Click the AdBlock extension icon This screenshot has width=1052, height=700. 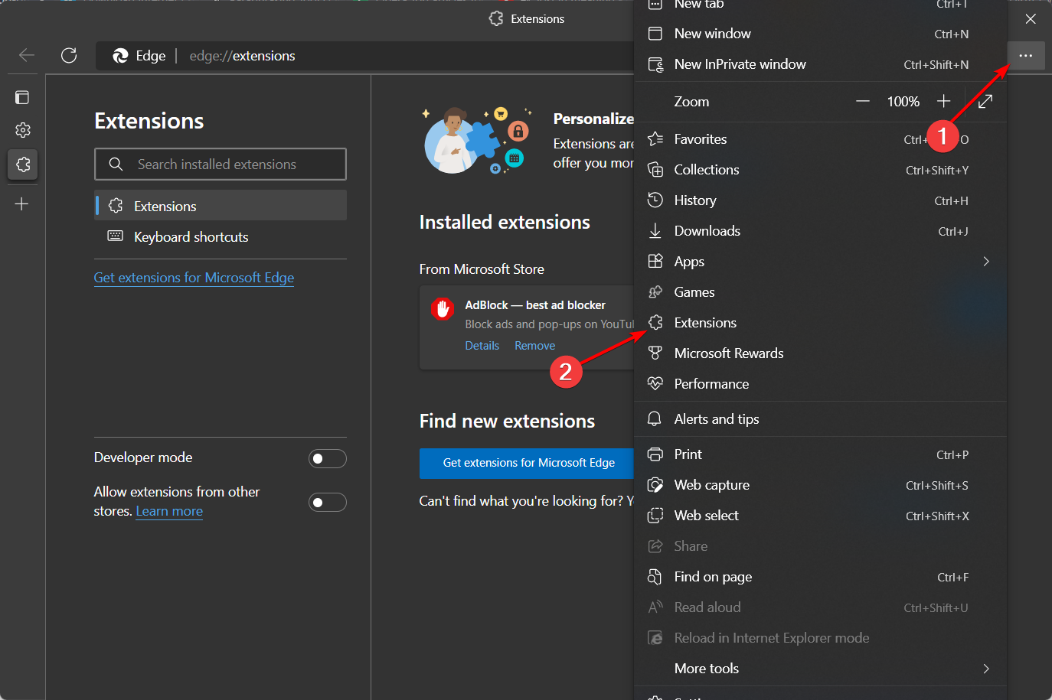pyautogui.click(x=443, y=308)
